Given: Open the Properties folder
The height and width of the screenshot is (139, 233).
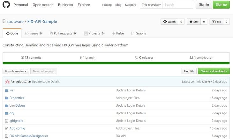Looking at the screenshot, I should [x=17, y=98].
